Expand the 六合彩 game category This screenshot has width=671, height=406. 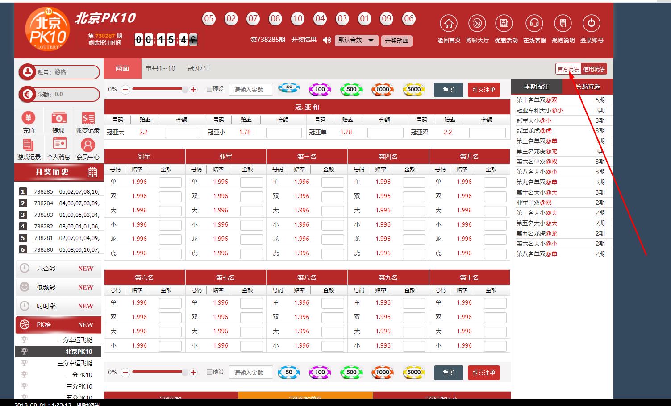click(58, 269)
